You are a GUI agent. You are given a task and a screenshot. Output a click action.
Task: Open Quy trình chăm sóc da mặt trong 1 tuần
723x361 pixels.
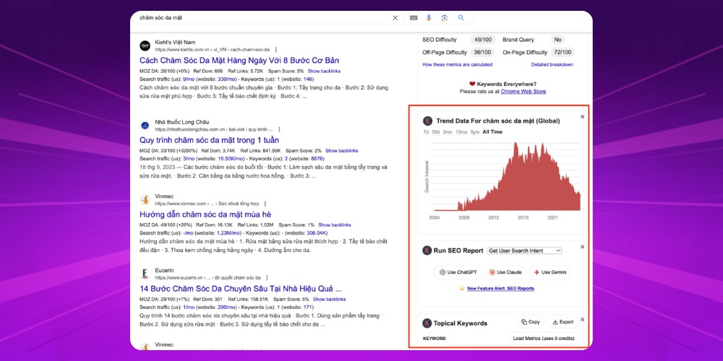coord(210,141)
